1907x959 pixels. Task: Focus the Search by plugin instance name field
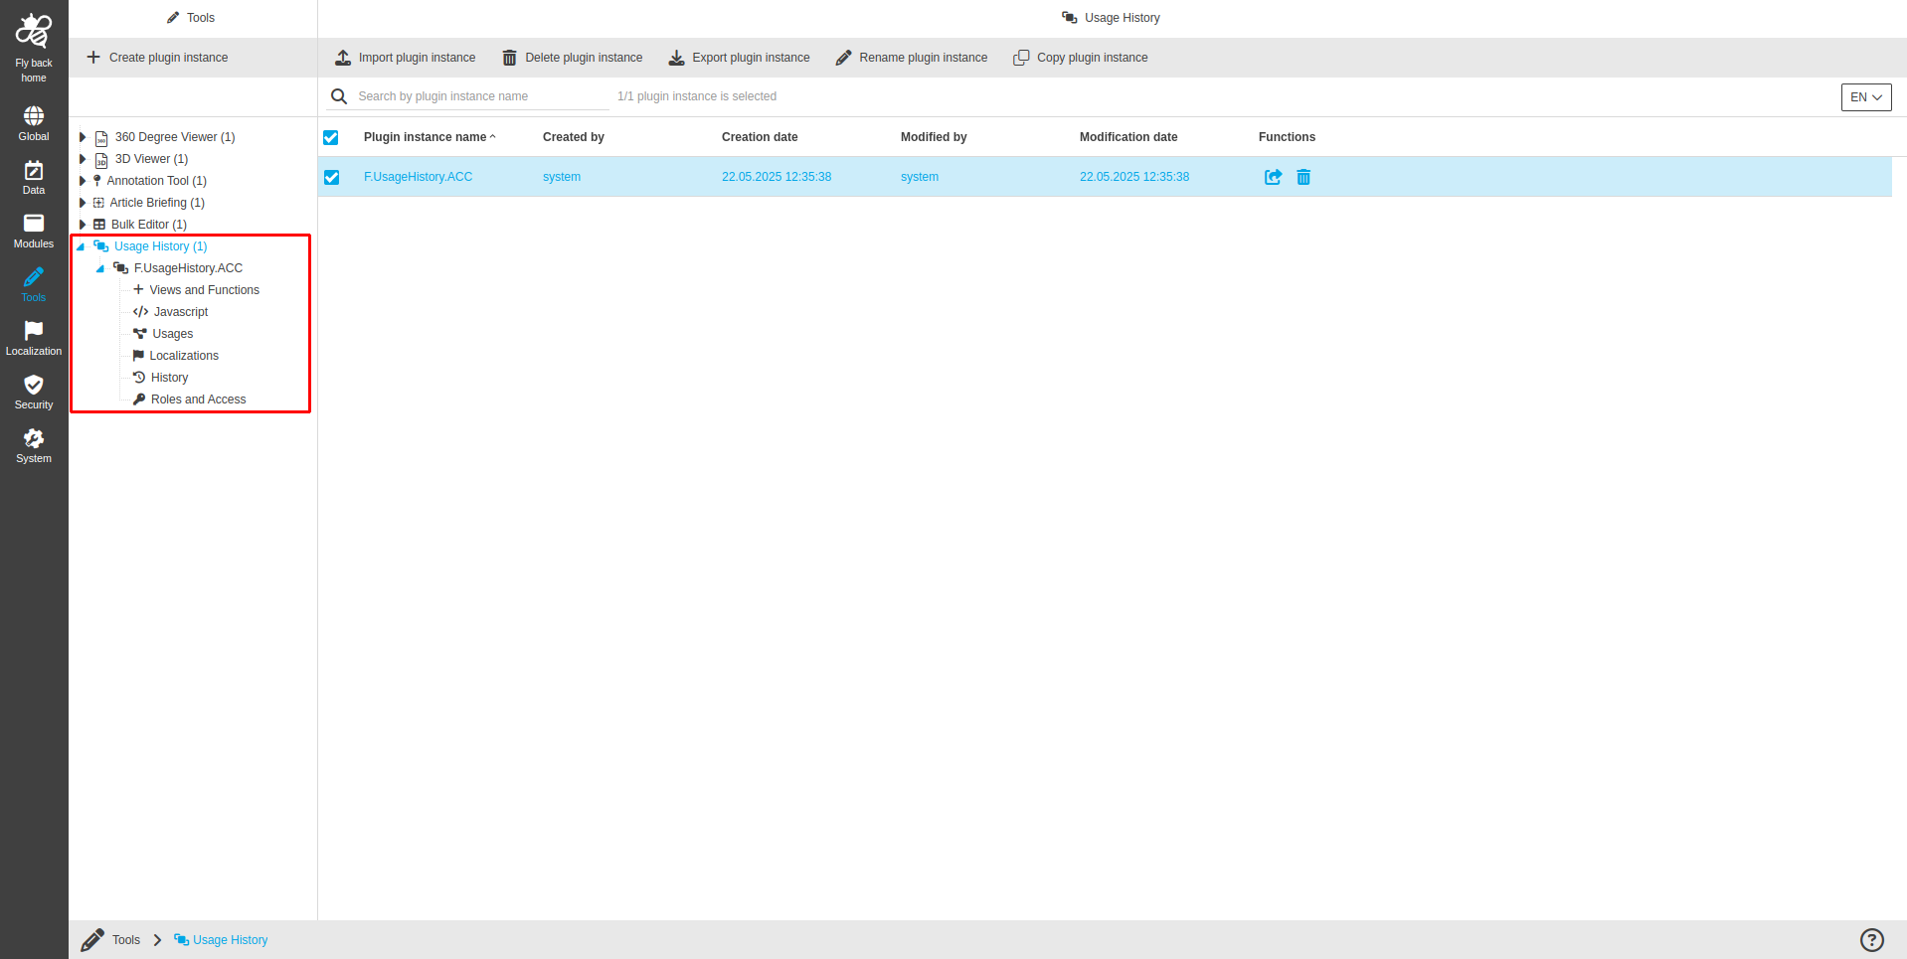(x=482, y=96)
